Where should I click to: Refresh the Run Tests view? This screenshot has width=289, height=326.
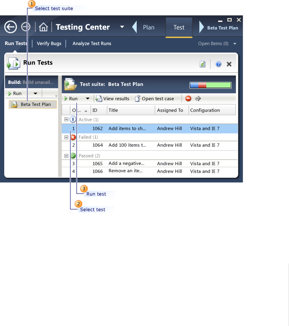(x=203, y=64)
